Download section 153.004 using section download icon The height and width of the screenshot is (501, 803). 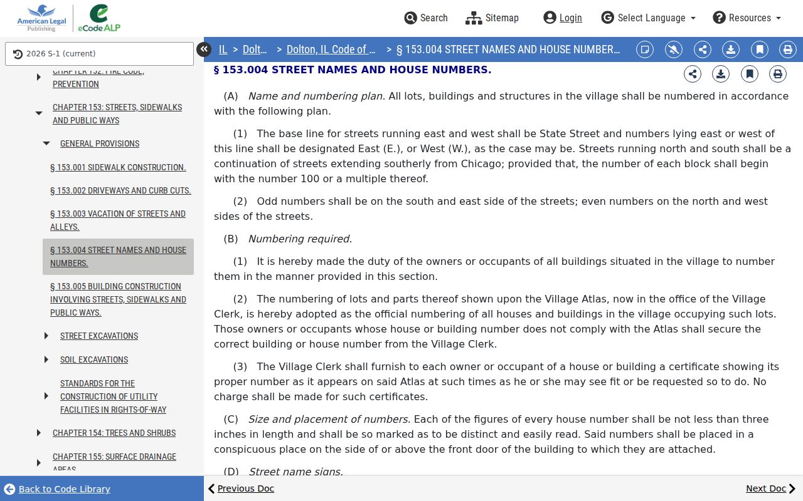tap(721, 74)
